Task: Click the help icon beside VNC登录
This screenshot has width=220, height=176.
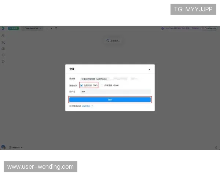Action: click(x=92, y=106)
